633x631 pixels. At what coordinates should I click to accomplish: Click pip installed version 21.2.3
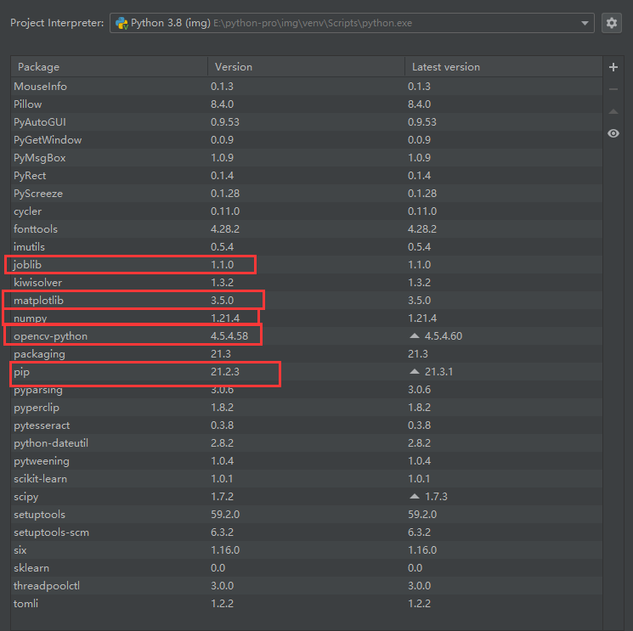225,372
